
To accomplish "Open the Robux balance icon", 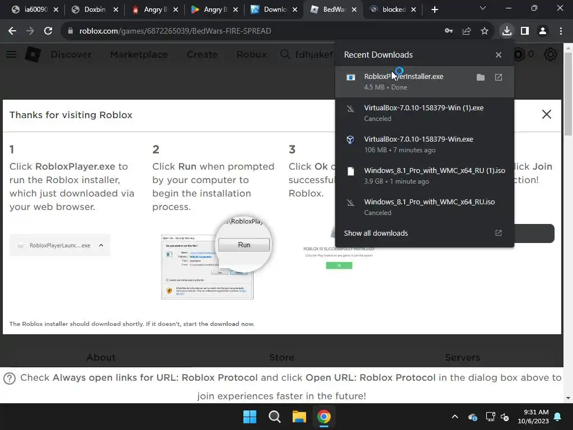I will 519,54.
